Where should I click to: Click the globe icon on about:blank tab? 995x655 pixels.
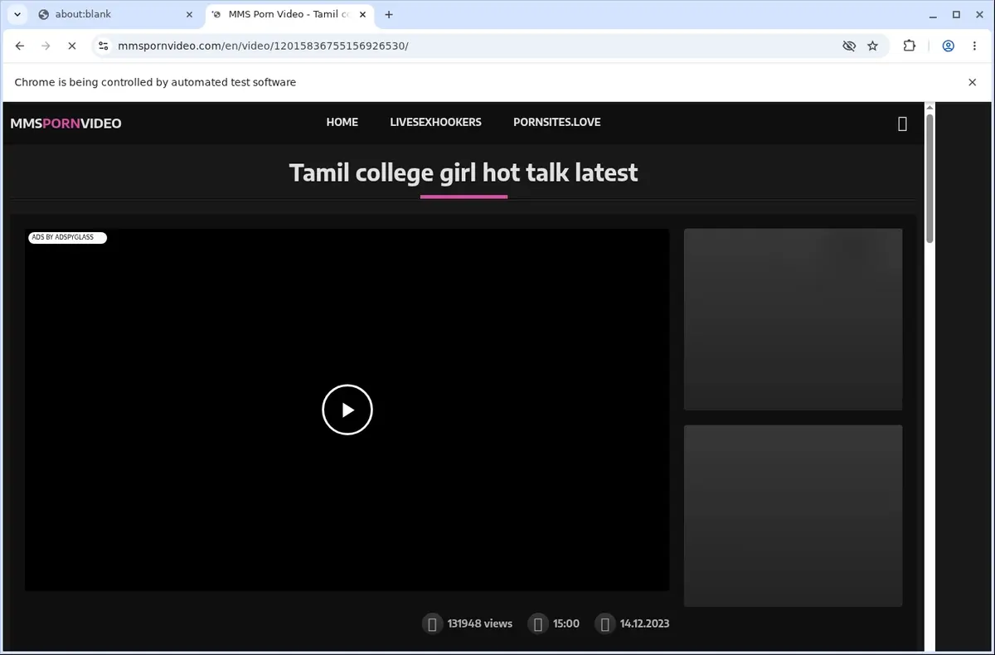pyautogui.click(x=43, y=14)
